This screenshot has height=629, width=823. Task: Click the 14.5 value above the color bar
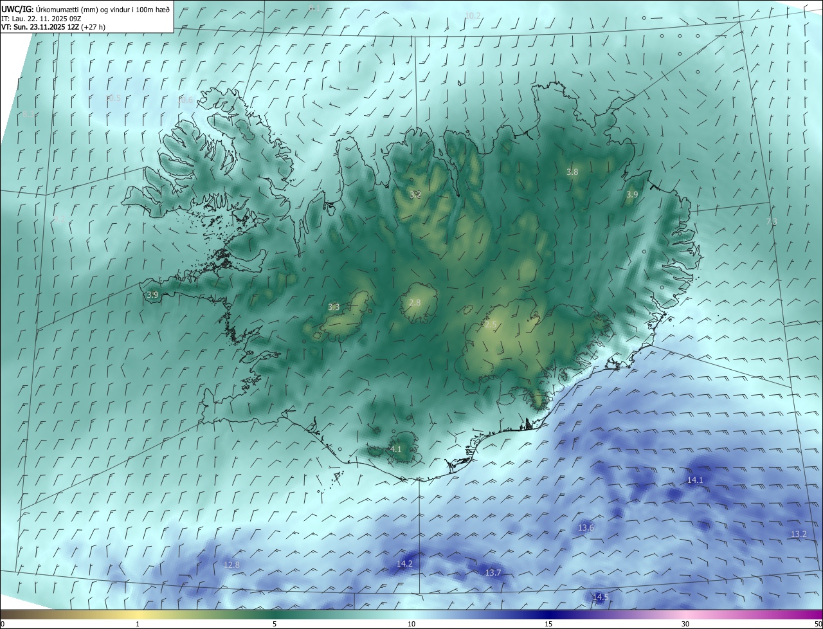pyautogui.click(x=601, y=597)
